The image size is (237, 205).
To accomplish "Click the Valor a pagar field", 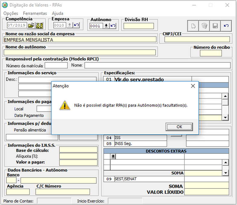I will click(x=78, y=163).
